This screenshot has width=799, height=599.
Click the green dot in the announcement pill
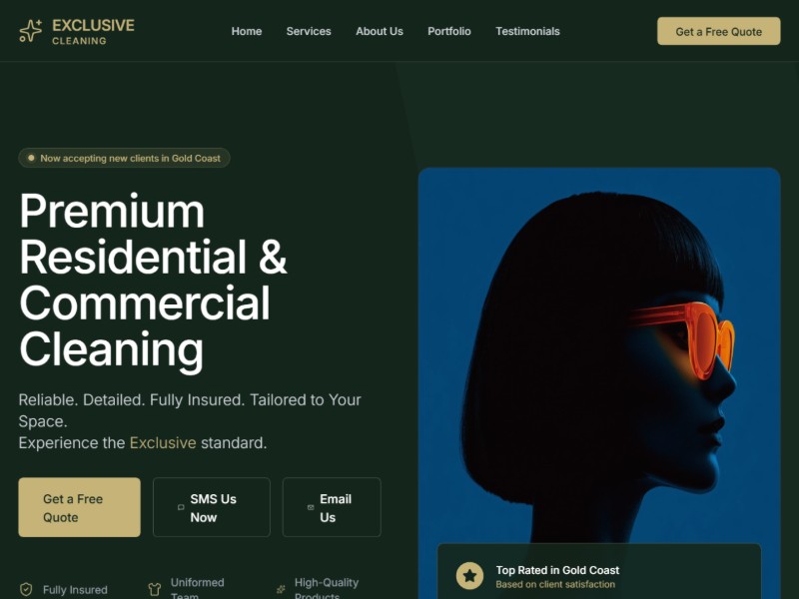pyautogui.click(x=31, y=158)
